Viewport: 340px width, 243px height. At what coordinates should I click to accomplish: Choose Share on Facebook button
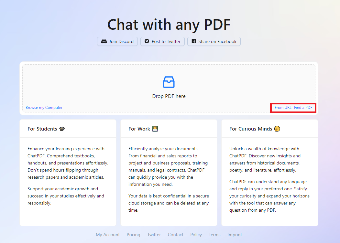(x=214, y=41)
